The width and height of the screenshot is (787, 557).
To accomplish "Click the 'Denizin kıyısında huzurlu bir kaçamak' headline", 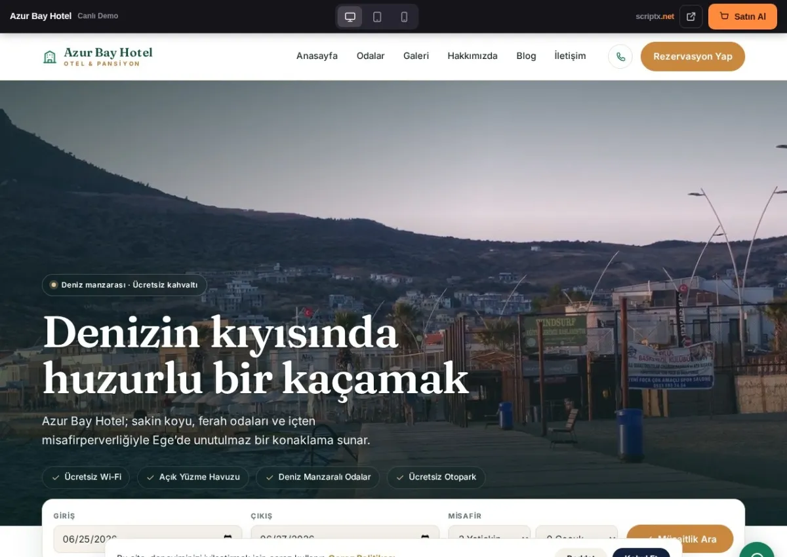I will click(256, 355).
